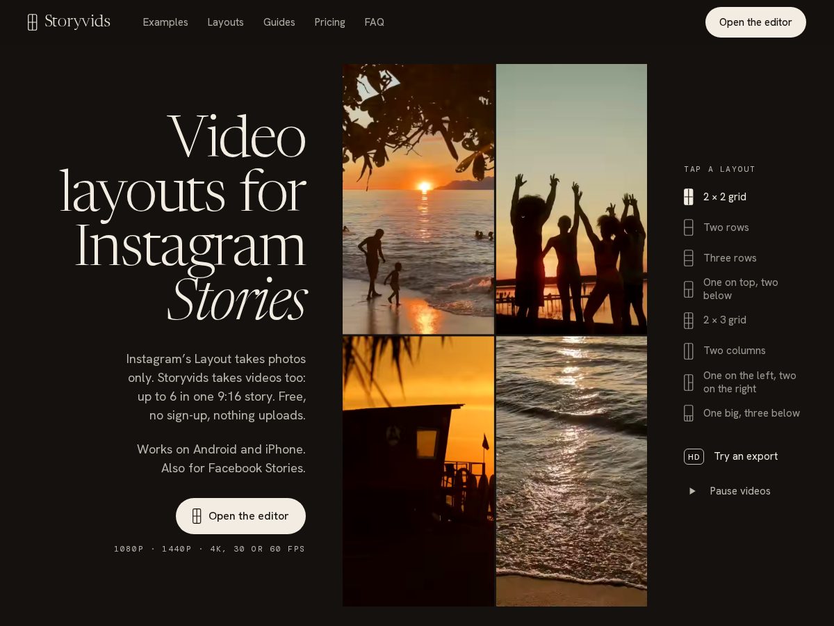
Task: Select the Two columns layout icon
Action: 689,351
